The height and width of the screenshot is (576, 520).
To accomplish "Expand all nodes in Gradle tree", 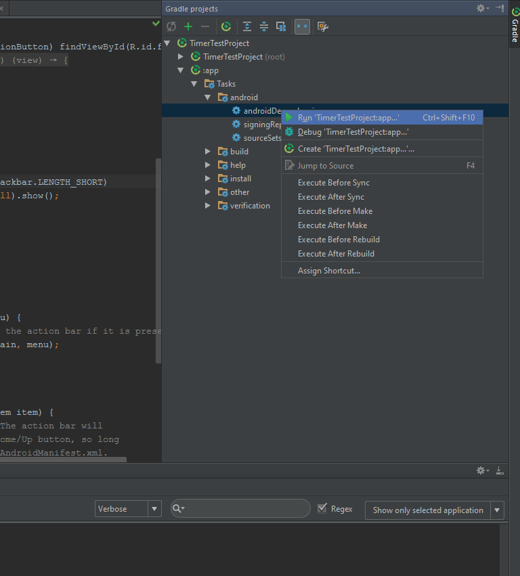I will pos(247,26).
